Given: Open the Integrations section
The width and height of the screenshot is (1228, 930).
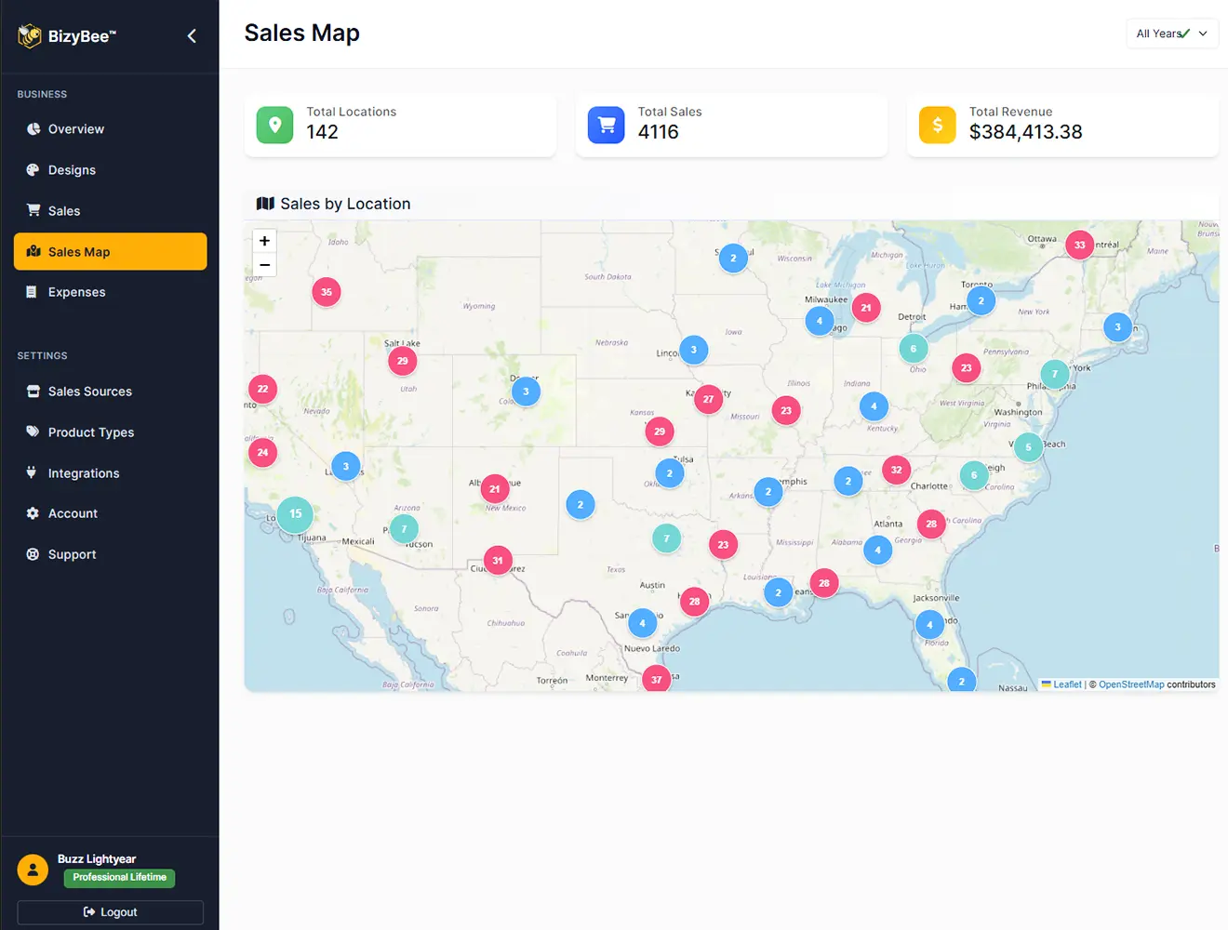Looking at the screenshot, I should tap(83, 472).
